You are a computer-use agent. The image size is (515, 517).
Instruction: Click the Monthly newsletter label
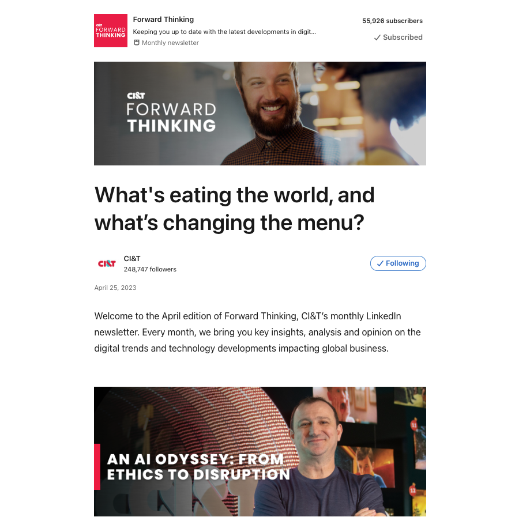(x=170, y=43)
